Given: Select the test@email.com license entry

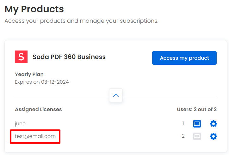Looking at the screenshot, I should [x=35, y=136].
